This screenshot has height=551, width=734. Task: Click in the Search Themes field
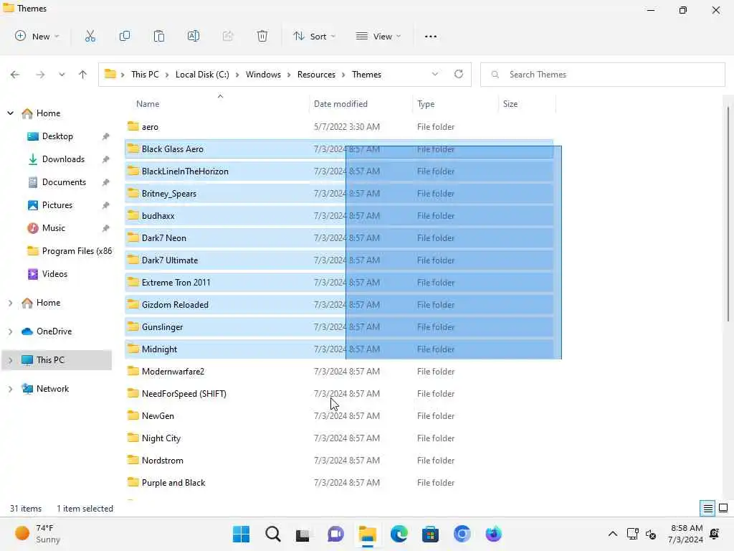tap(603, 75)
